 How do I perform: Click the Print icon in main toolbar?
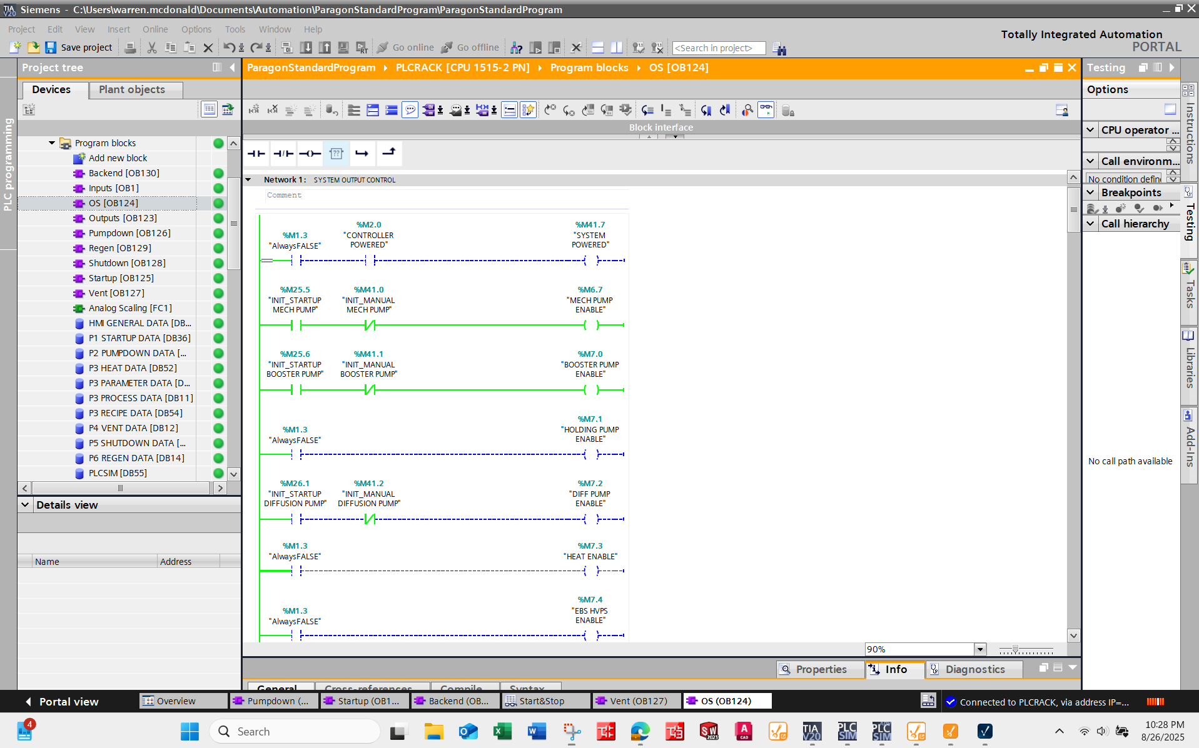pyautogui.click(x=130, y=47)
